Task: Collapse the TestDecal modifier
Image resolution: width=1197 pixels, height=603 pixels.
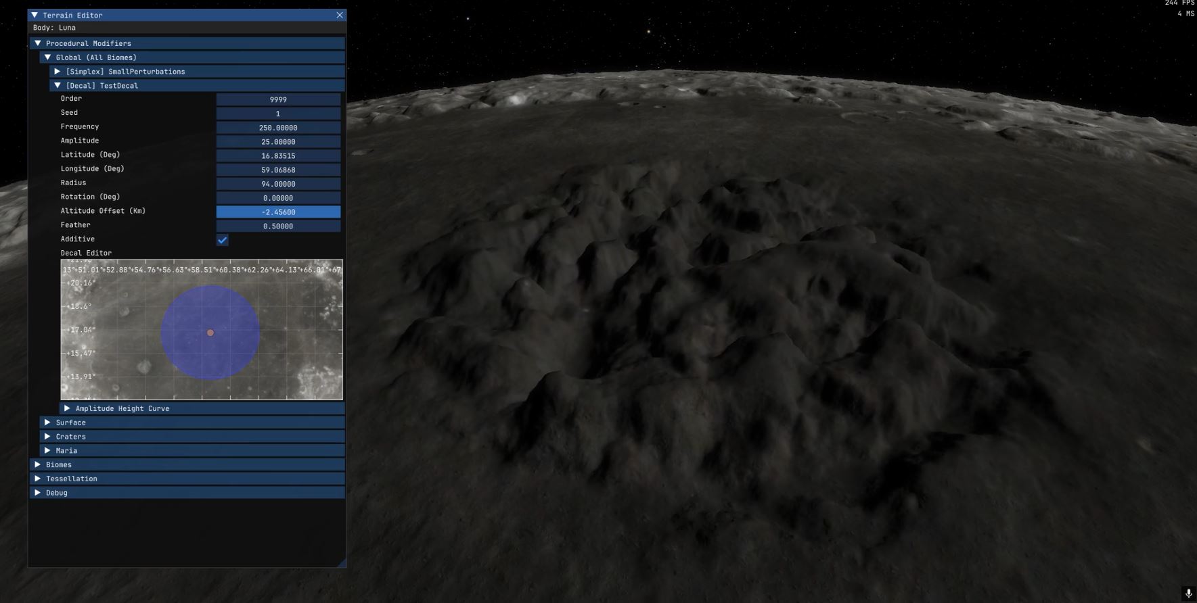Action: click(58, 86)
